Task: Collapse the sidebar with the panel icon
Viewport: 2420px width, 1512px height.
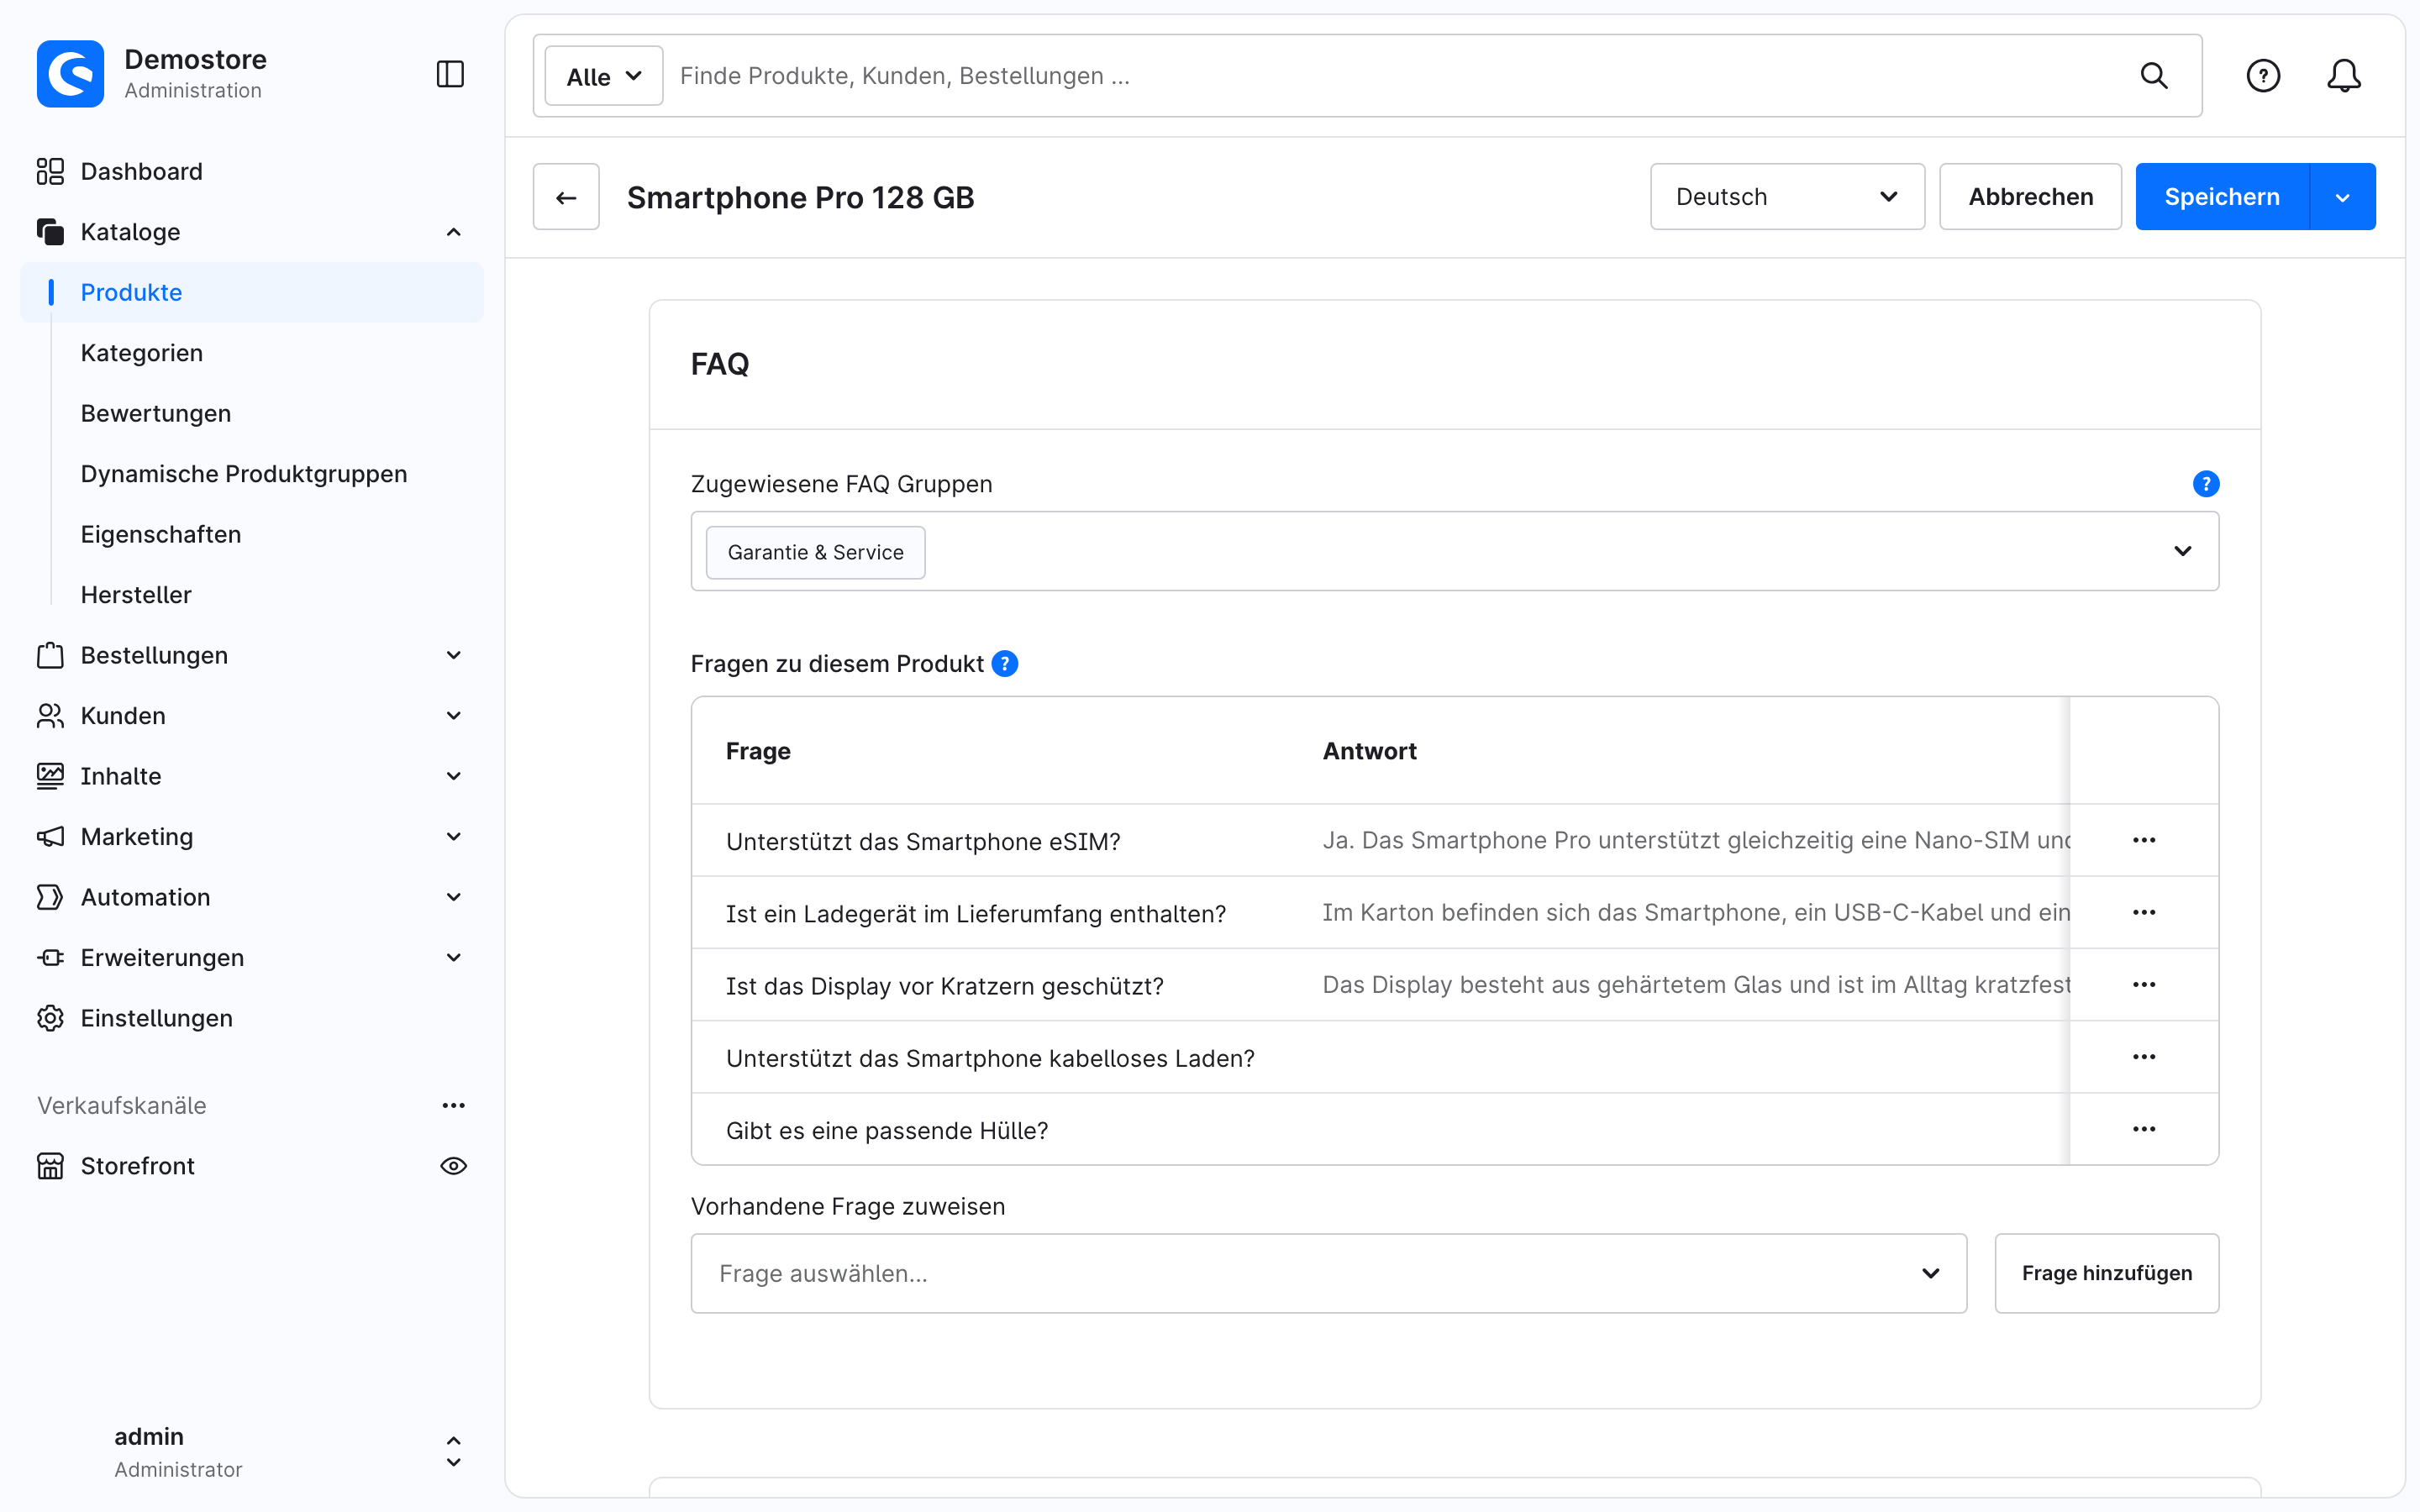Action: pos(450,74)
